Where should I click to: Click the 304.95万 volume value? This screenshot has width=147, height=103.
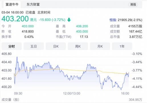click(x=135, y=100)
